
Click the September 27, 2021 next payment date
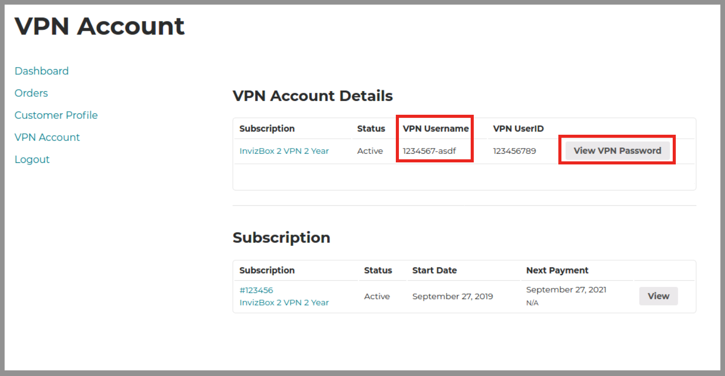pyautogui.click(x=566, y=290)
